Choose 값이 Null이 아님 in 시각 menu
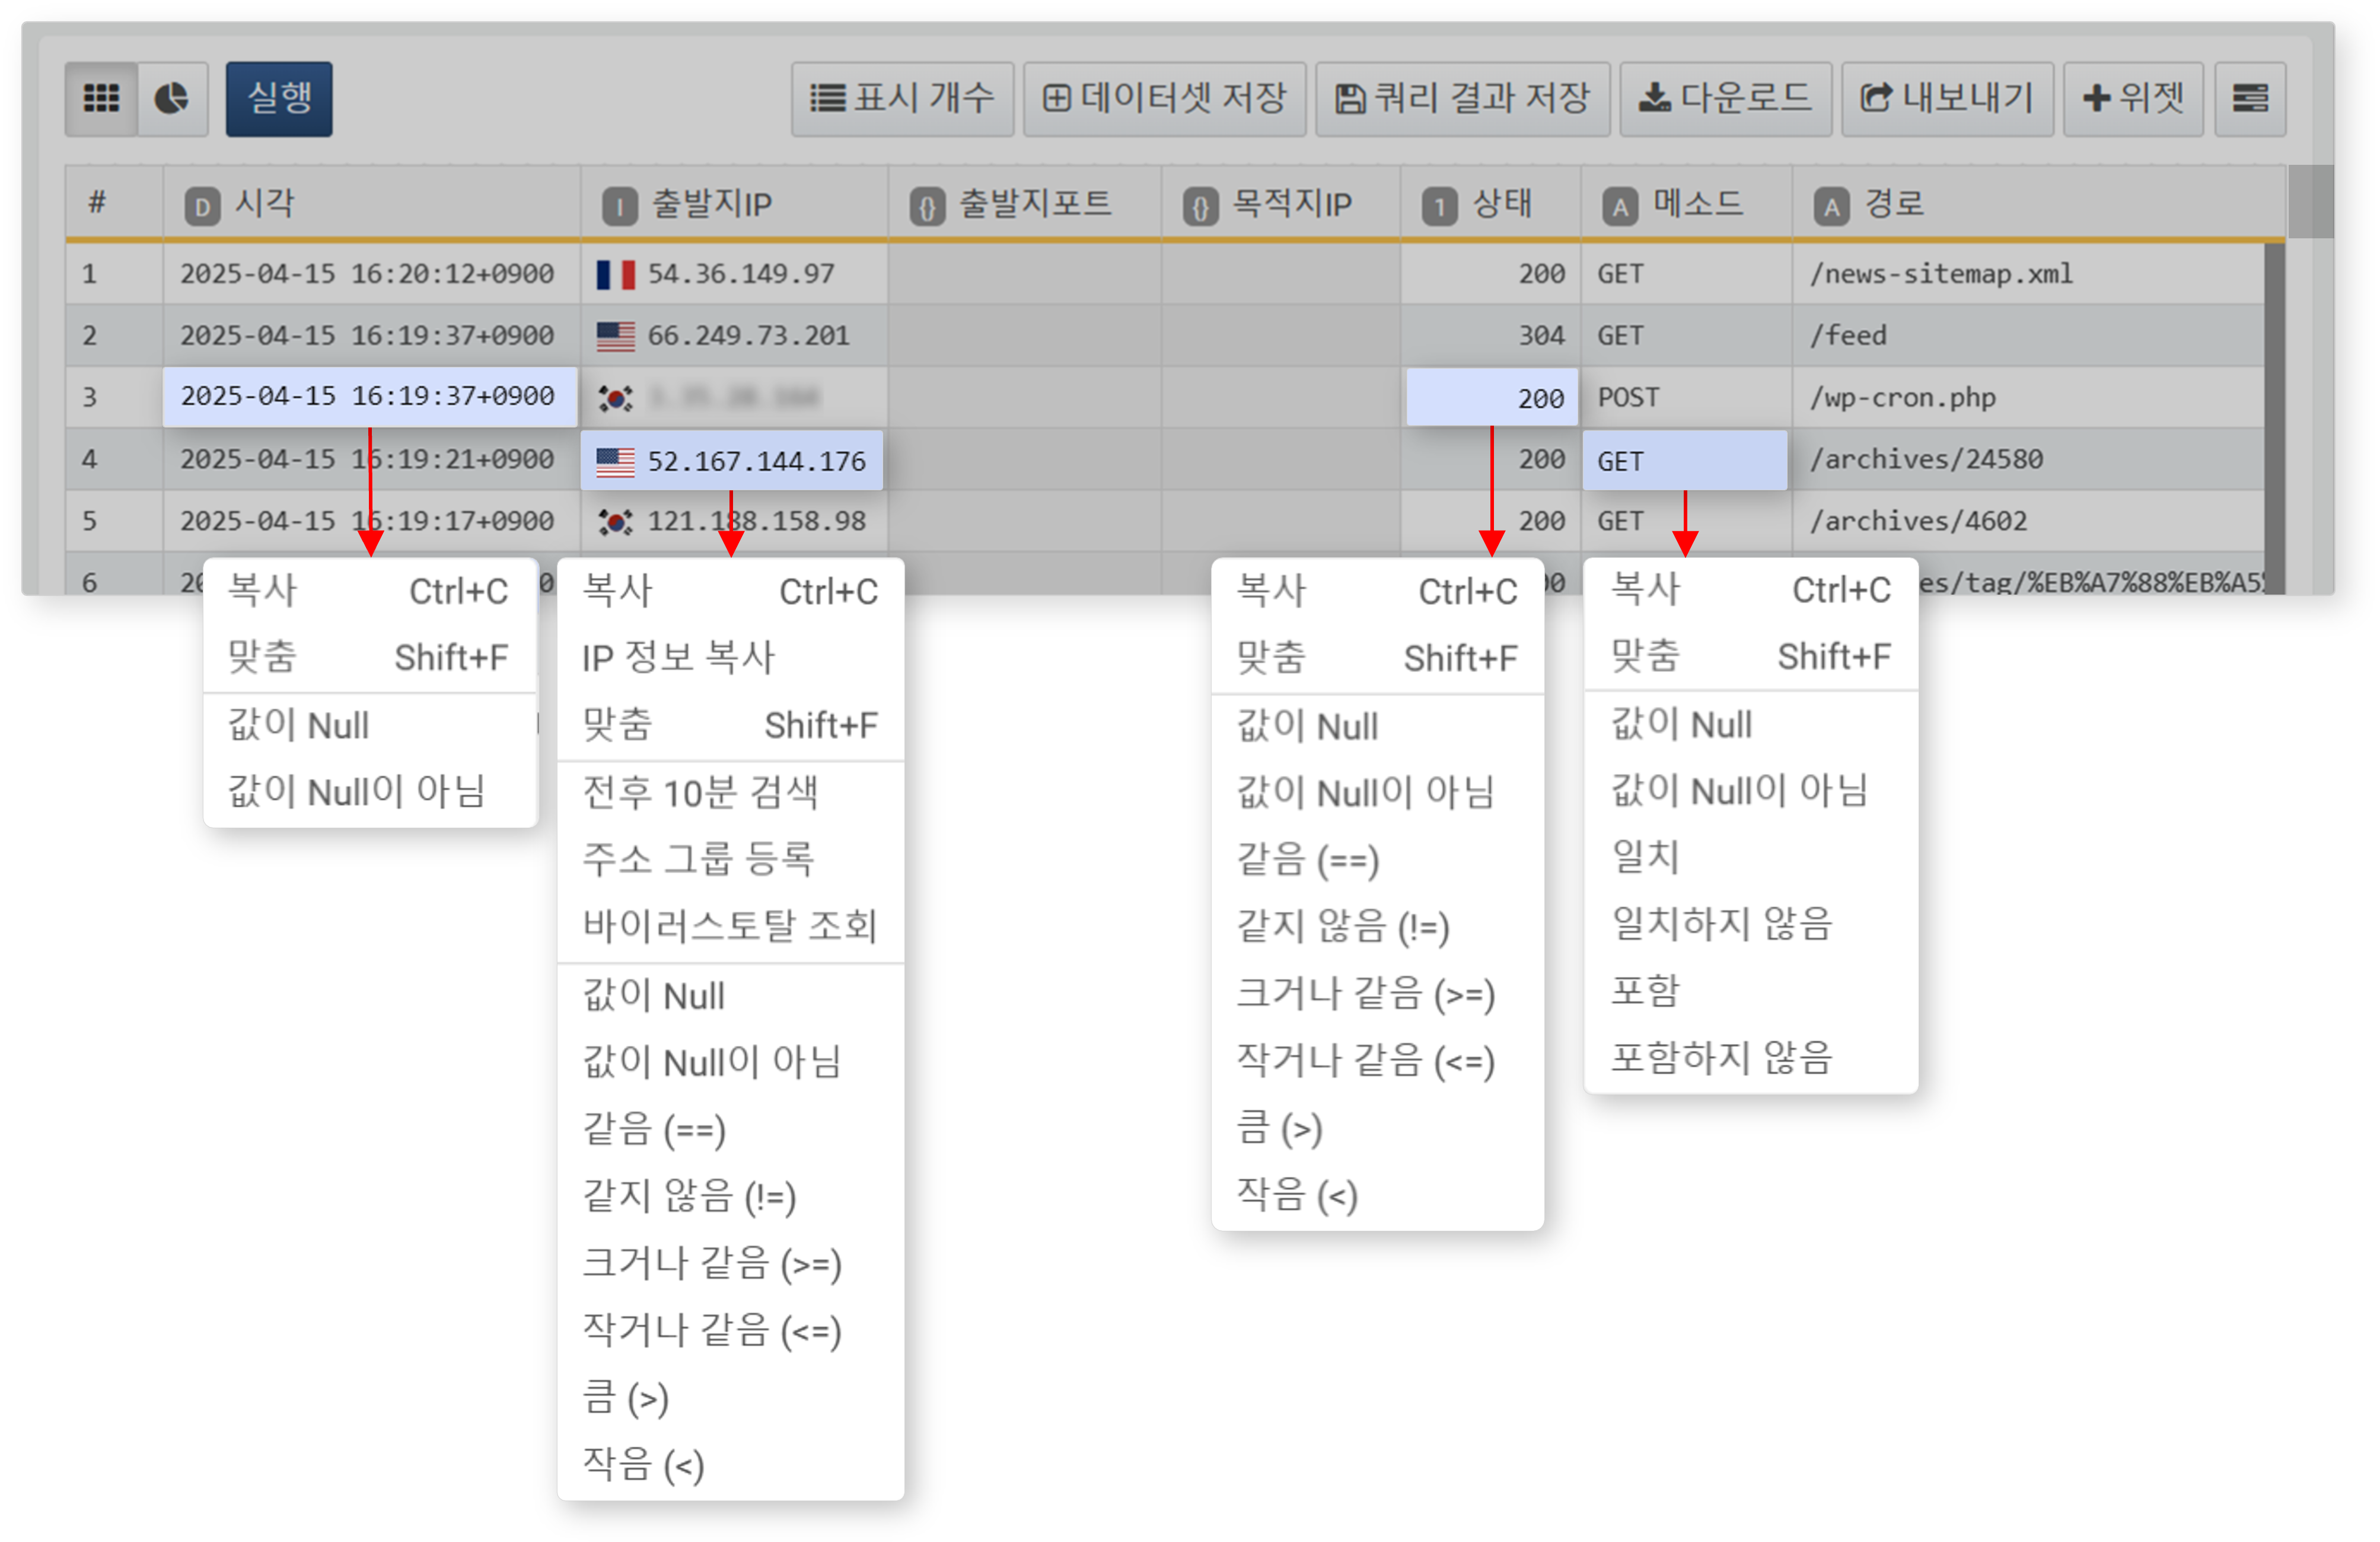 tap(370, 791)
